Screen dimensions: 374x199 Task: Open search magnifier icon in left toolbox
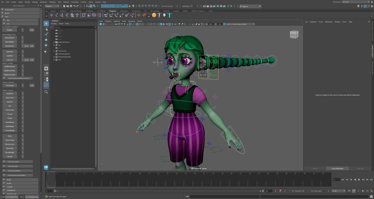[x=46, y=92]
